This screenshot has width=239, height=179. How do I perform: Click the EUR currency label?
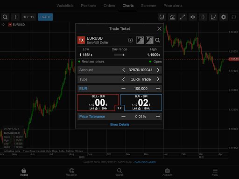tap(83, 89)
